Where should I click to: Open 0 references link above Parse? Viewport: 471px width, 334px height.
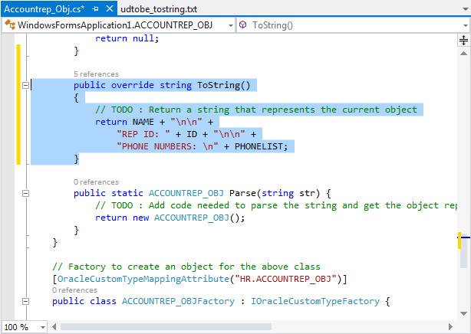[x=96, y=182]
